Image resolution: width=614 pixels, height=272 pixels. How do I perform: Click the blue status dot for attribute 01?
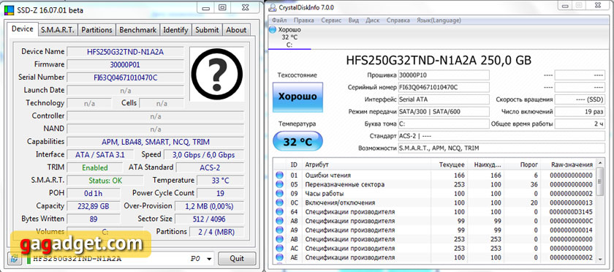click(x=279, y=175)
